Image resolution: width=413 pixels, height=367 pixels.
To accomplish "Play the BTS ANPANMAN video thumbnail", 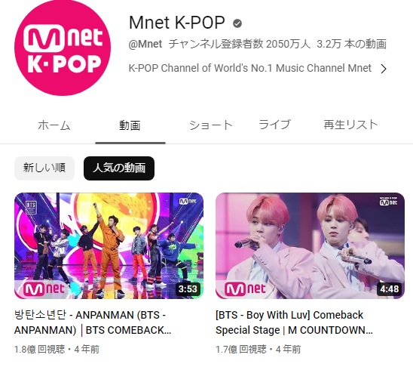I will (109, 245).
